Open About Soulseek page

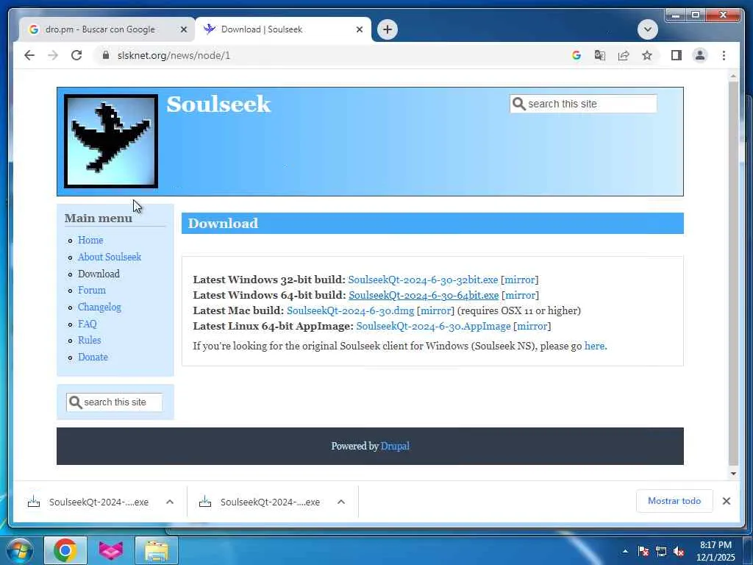tap(110, 257)
